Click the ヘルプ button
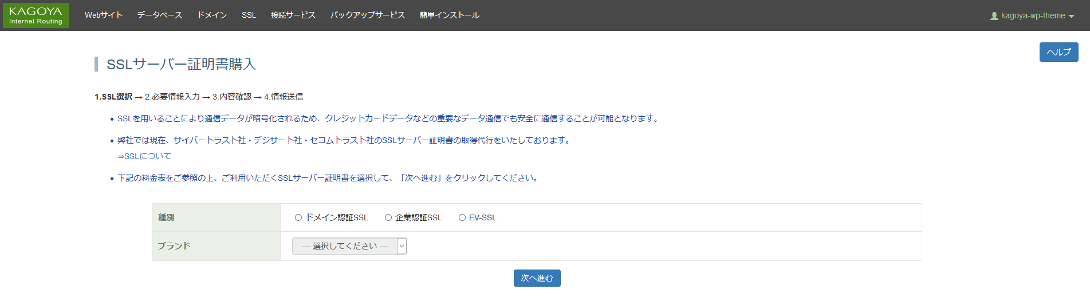 coord(1058,52)
